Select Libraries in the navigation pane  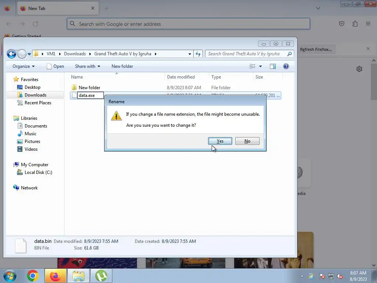[29, 118]
